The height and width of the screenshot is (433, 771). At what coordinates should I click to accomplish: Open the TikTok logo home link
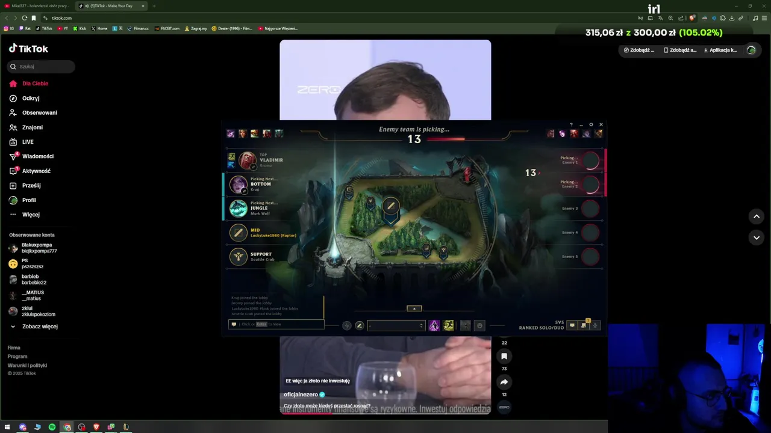(28, 49)
